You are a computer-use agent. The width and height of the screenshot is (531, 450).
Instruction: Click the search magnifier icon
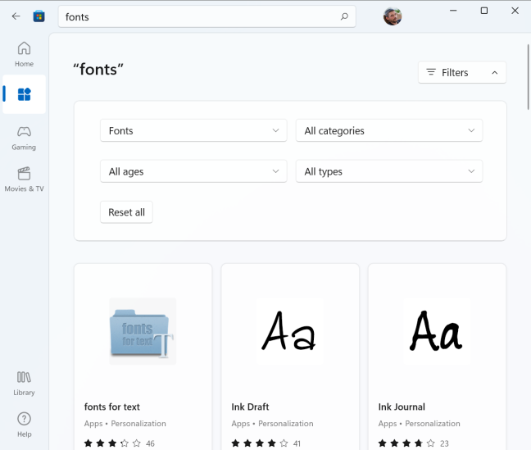pyautogui.click(x=344, y=16)
